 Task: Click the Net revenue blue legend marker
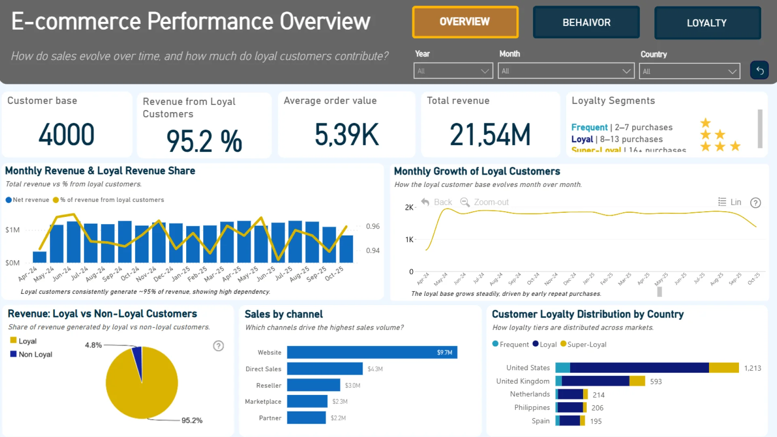click(8, 200)
